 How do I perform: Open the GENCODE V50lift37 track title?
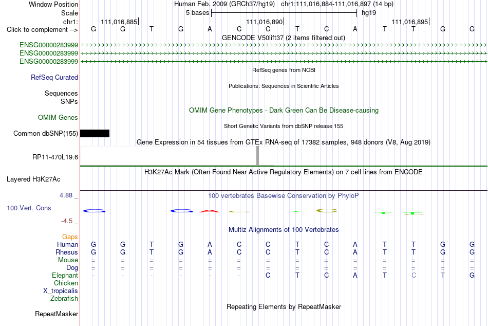point(283,38)
